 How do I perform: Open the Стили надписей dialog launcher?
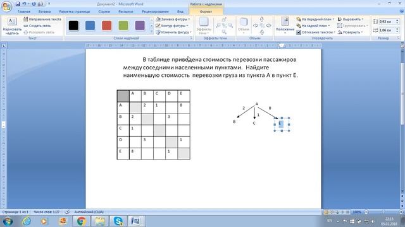[x=191, y=38]
